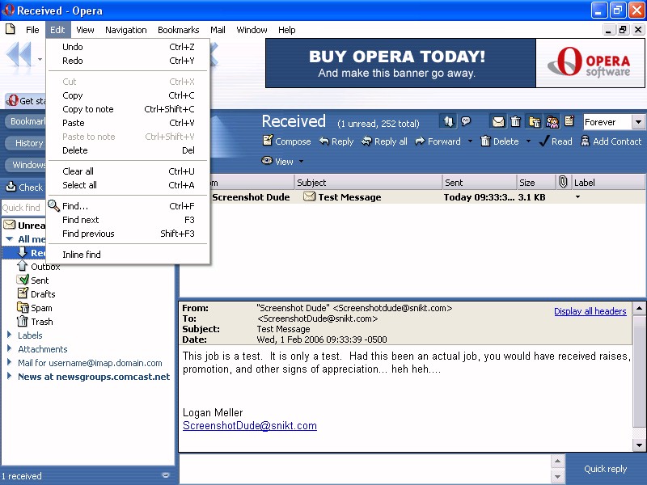
Task: Open the Mail menu
Action: [x=218, y=30]
